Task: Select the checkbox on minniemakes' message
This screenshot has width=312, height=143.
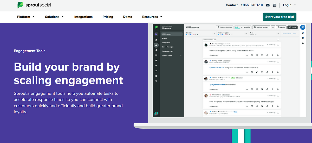Action: click(x=278, y=96)
